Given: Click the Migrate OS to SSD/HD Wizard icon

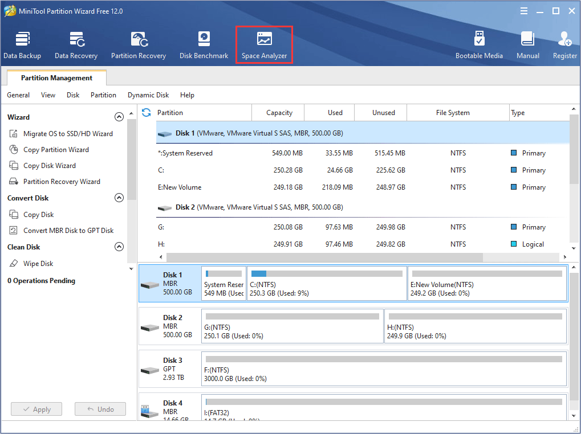Looking at the screenshot, I should 13,134.
